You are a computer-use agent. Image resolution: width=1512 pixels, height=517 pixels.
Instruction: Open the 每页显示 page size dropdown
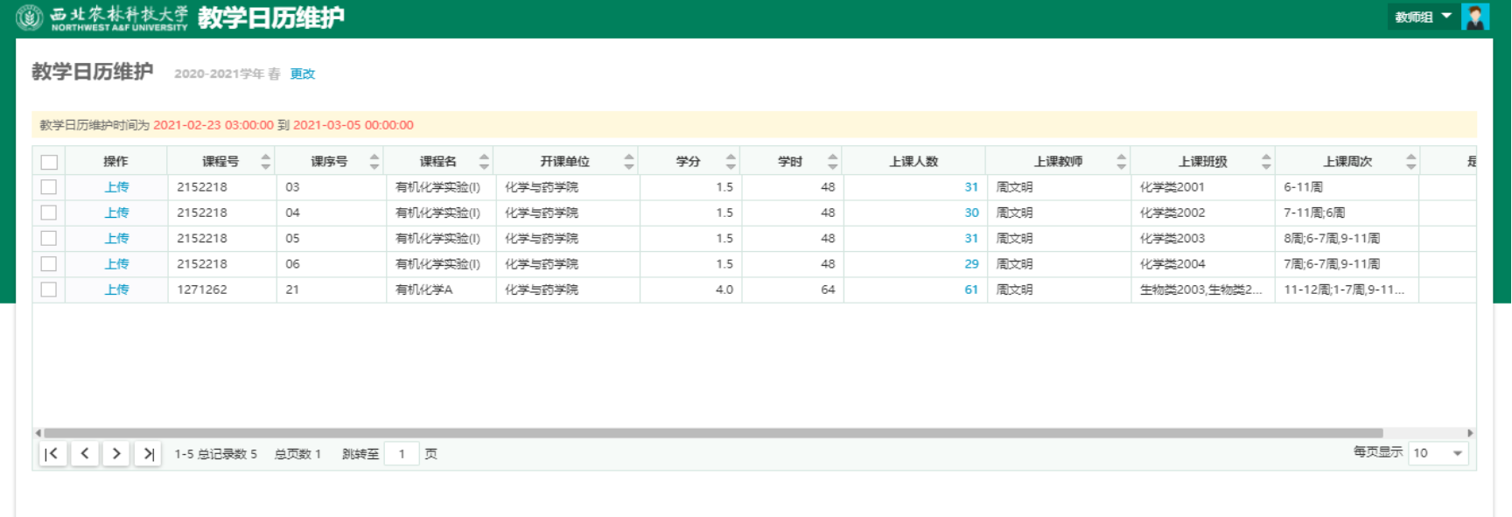1438,453
